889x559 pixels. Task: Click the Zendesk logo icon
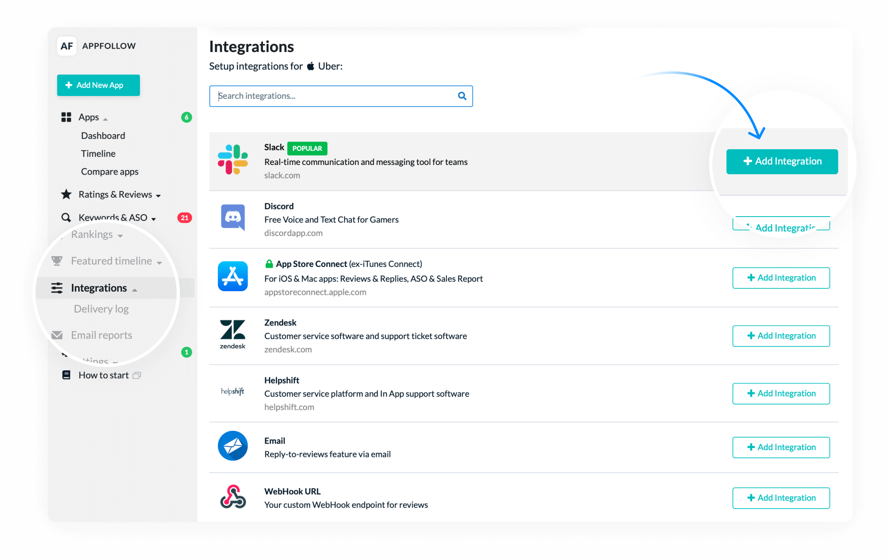233,334
